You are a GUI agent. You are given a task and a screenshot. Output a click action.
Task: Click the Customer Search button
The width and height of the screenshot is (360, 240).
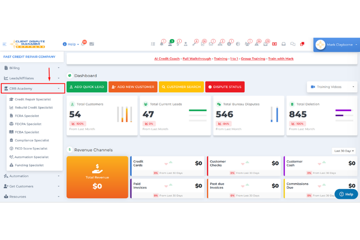tap(181, 87)
